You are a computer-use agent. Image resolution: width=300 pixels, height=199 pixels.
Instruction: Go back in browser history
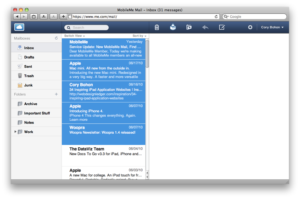[17, 17]
